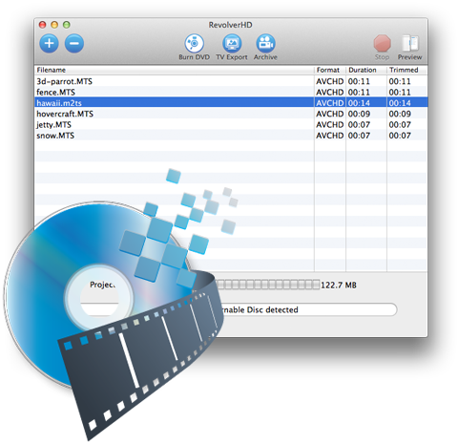Zoom the window with green button
458x445 pixels.
(67, 25)
